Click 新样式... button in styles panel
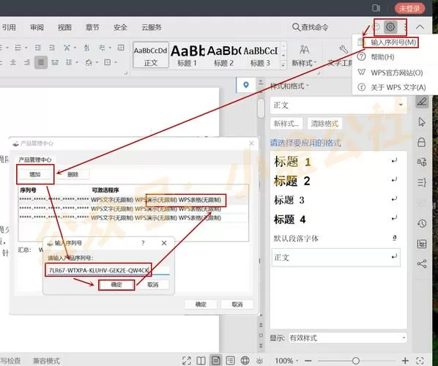This screenshot has height=366, width=438. pos(286,124)
